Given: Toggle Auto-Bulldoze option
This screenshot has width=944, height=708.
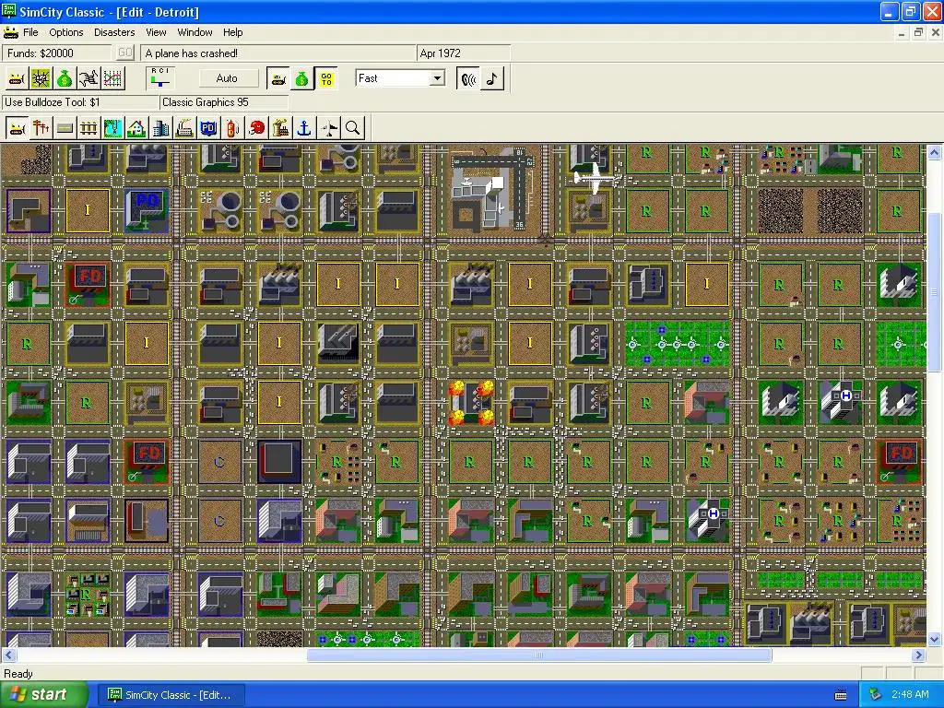Looking at the screenshot, I should (x=278, y=78).
